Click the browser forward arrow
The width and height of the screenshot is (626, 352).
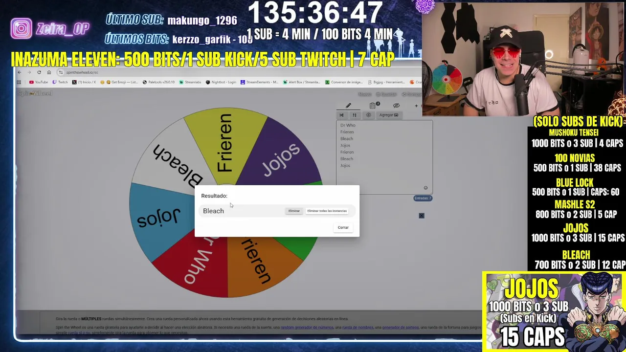coord(29,72)
